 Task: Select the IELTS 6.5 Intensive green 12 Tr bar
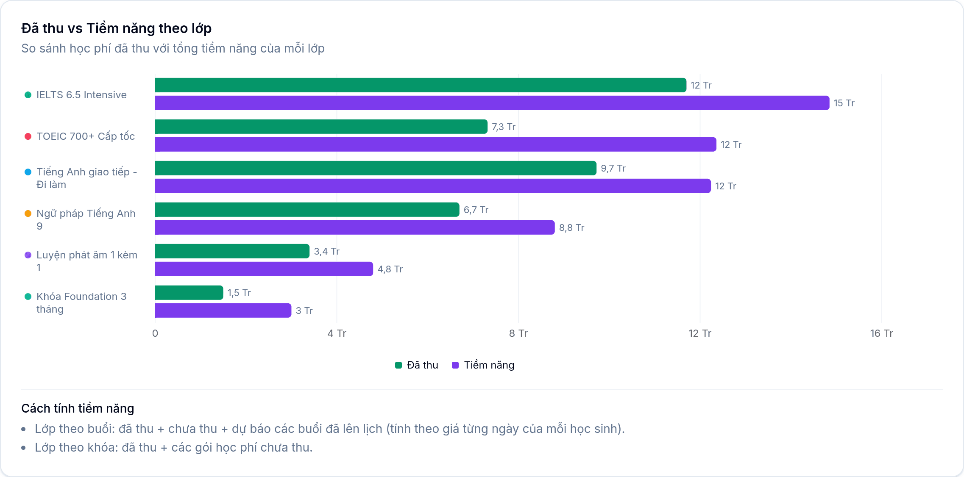(x=421, y=85)
